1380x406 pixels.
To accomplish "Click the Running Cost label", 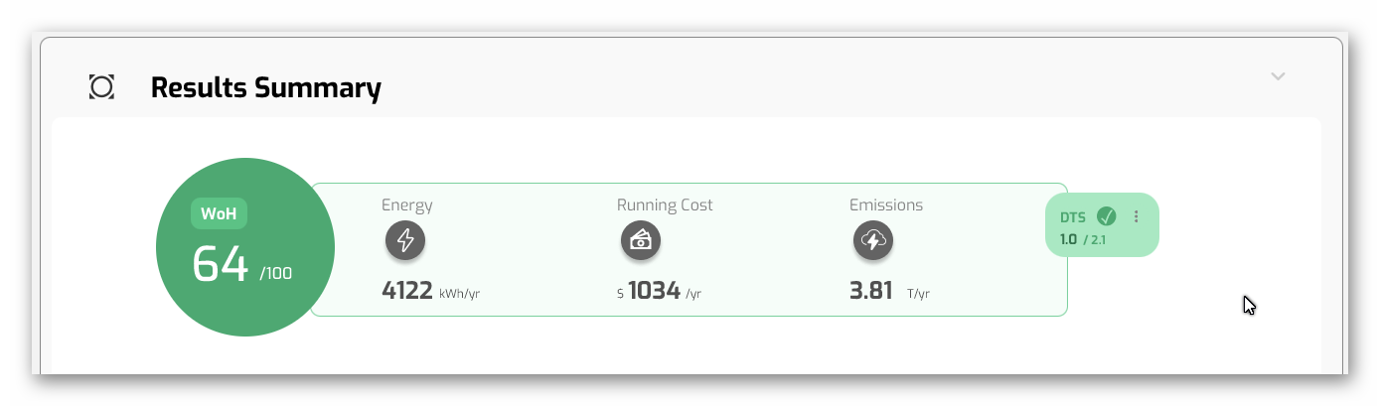I will coord(665,205).
